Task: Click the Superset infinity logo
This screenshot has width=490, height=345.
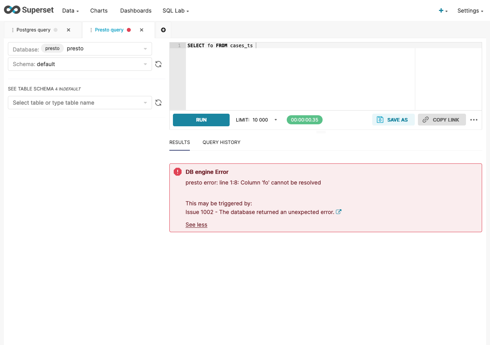Action: (12, 10)
